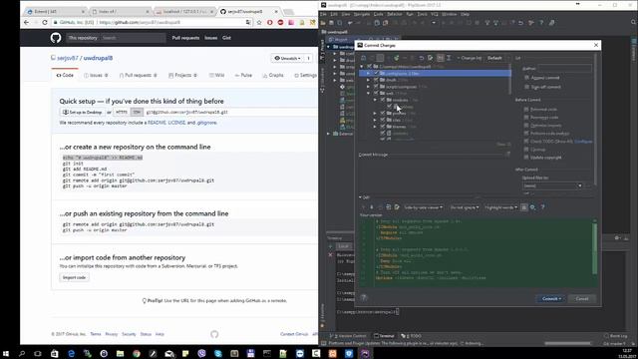The image size is (638, 359).
Task: Select the HTTPS clone protocol button
Action: (122, 112)
